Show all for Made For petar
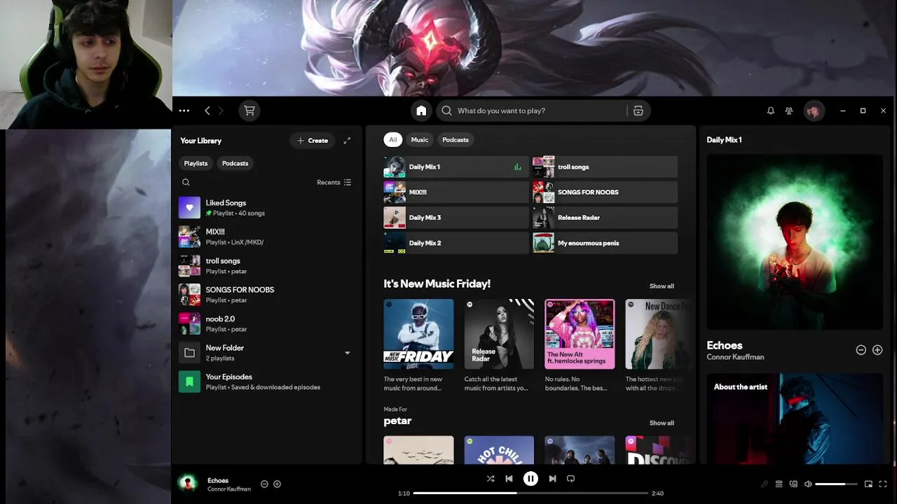Screen dimensions: 897x504 [x=662, y=423]
